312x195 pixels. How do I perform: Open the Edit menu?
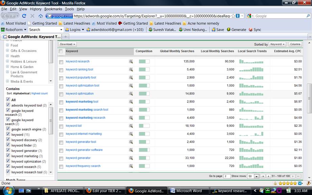(x=13, y=9)
